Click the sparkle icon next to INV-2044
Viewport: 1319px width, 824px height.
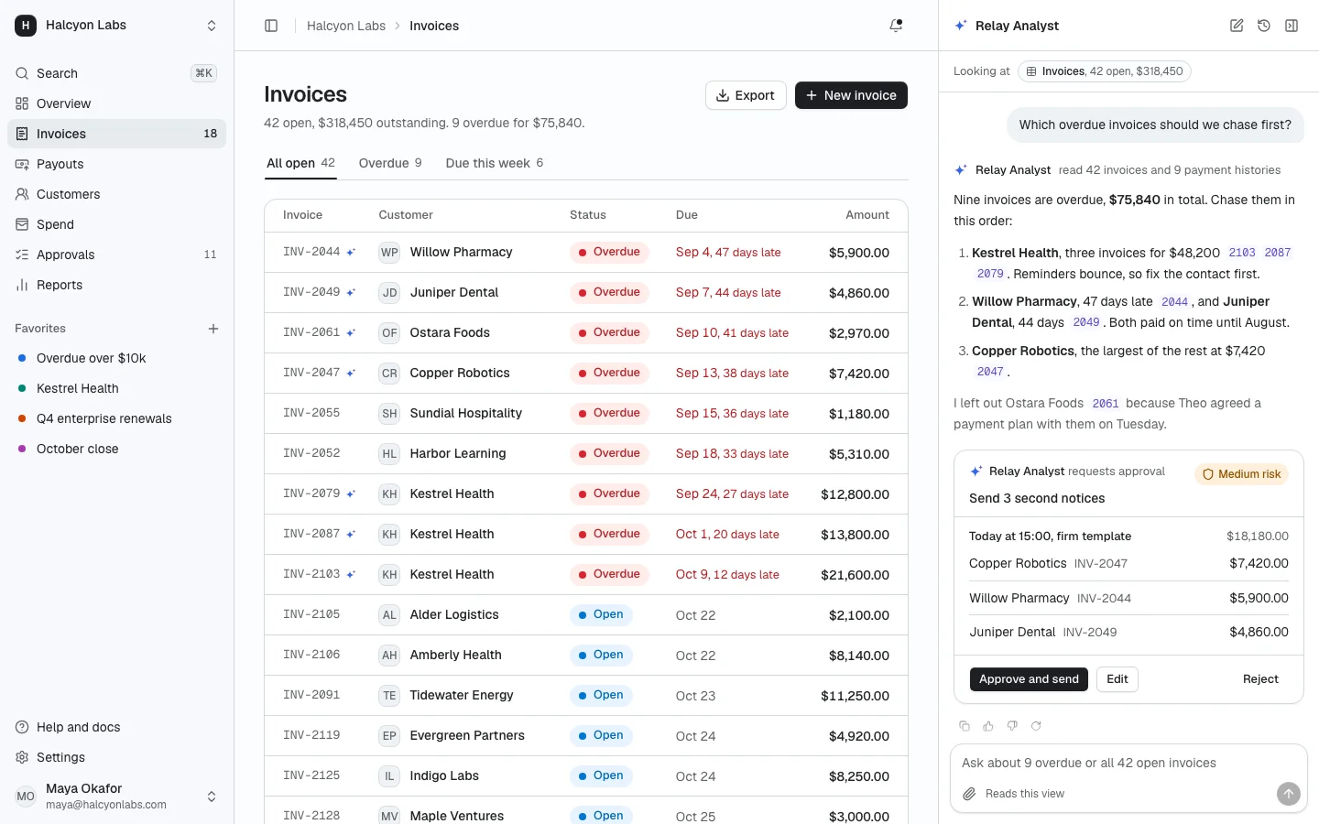click(351, 252)
